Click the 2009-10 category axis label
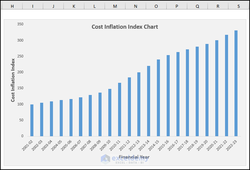 click(x=105, y=145)
